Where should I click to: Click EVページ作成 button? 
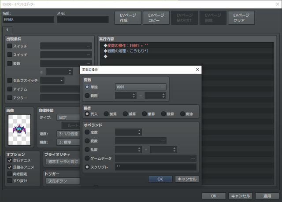click(x=128, y=18)
